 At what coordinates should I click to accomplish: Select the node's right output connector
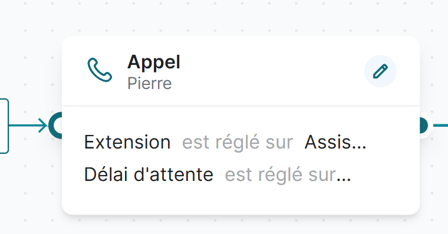pyautogui.click(x=423, y=126)
